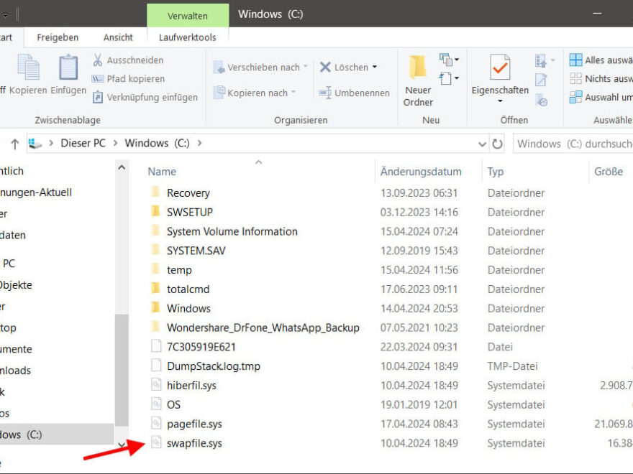
Task: Open the Löschen dropdown arrow
Action: [x=375, y=68]
